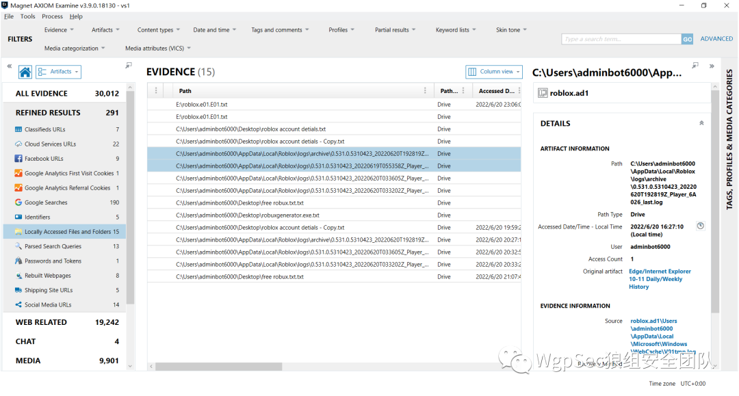Pin the details pane
This screenshot has width=739, height=396.
pos(695,66)
